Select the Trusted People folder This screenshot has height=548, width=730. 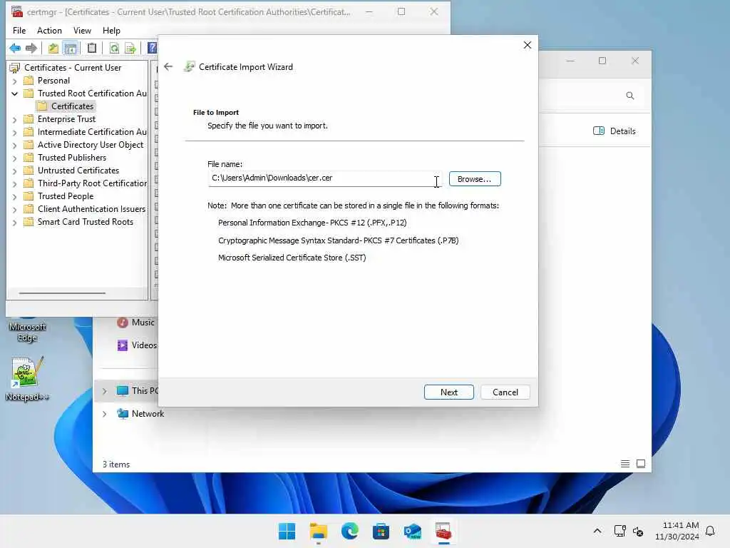(66, 196)
